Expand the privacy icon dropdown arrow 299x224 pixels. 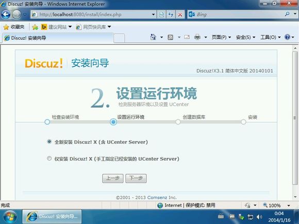pyautogui.click(x=255, y=205)
